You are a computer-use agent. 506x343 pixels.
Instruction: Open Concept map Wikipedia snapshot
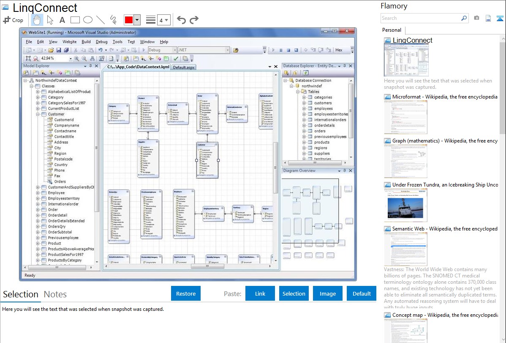(445, 315)
